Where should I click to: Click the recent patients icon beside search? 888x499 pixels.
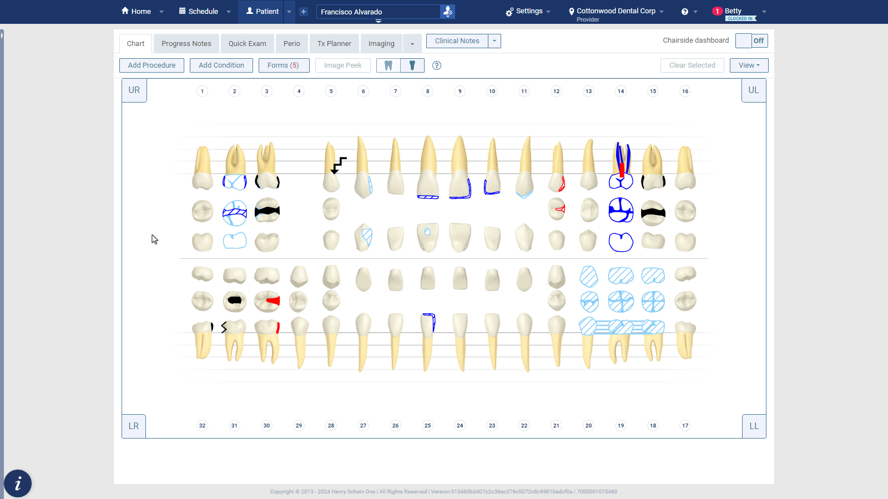[x=447, y=12]
